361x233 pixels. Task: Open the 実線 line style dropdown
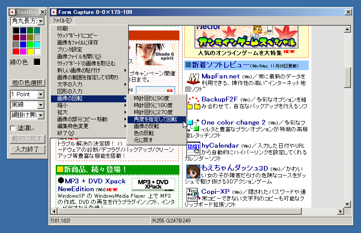(x=41, y=105)
